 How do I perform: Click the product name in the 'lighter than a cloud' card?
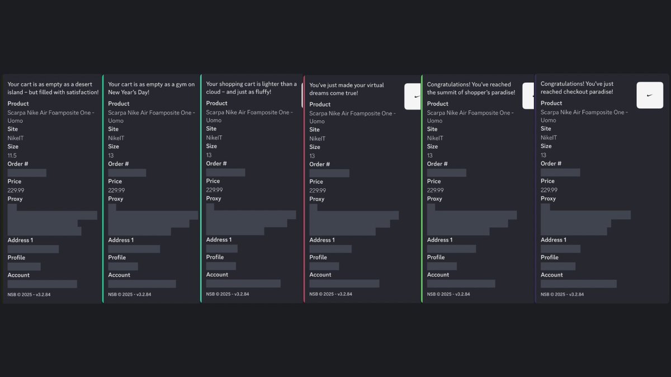click(x=249, y=116)
